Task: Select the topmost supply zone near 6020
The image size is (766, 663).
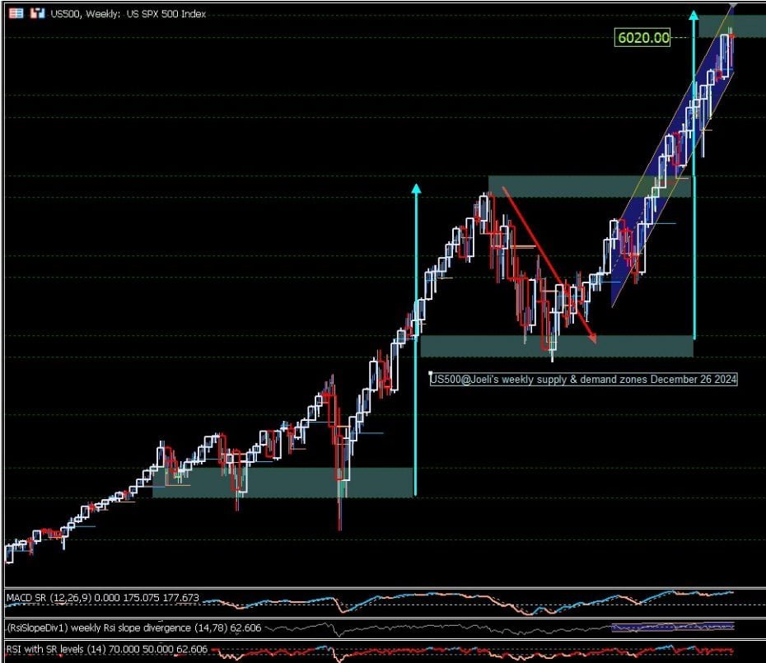Action: tap(750, 26)
